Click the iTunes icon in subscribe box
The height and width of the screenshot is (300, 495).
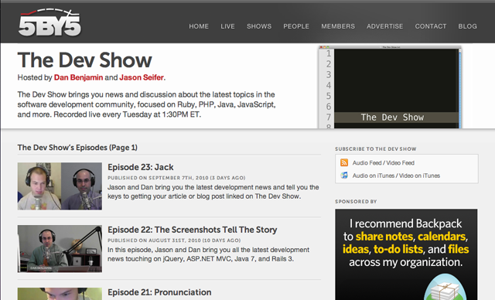(x=344, y=176)
